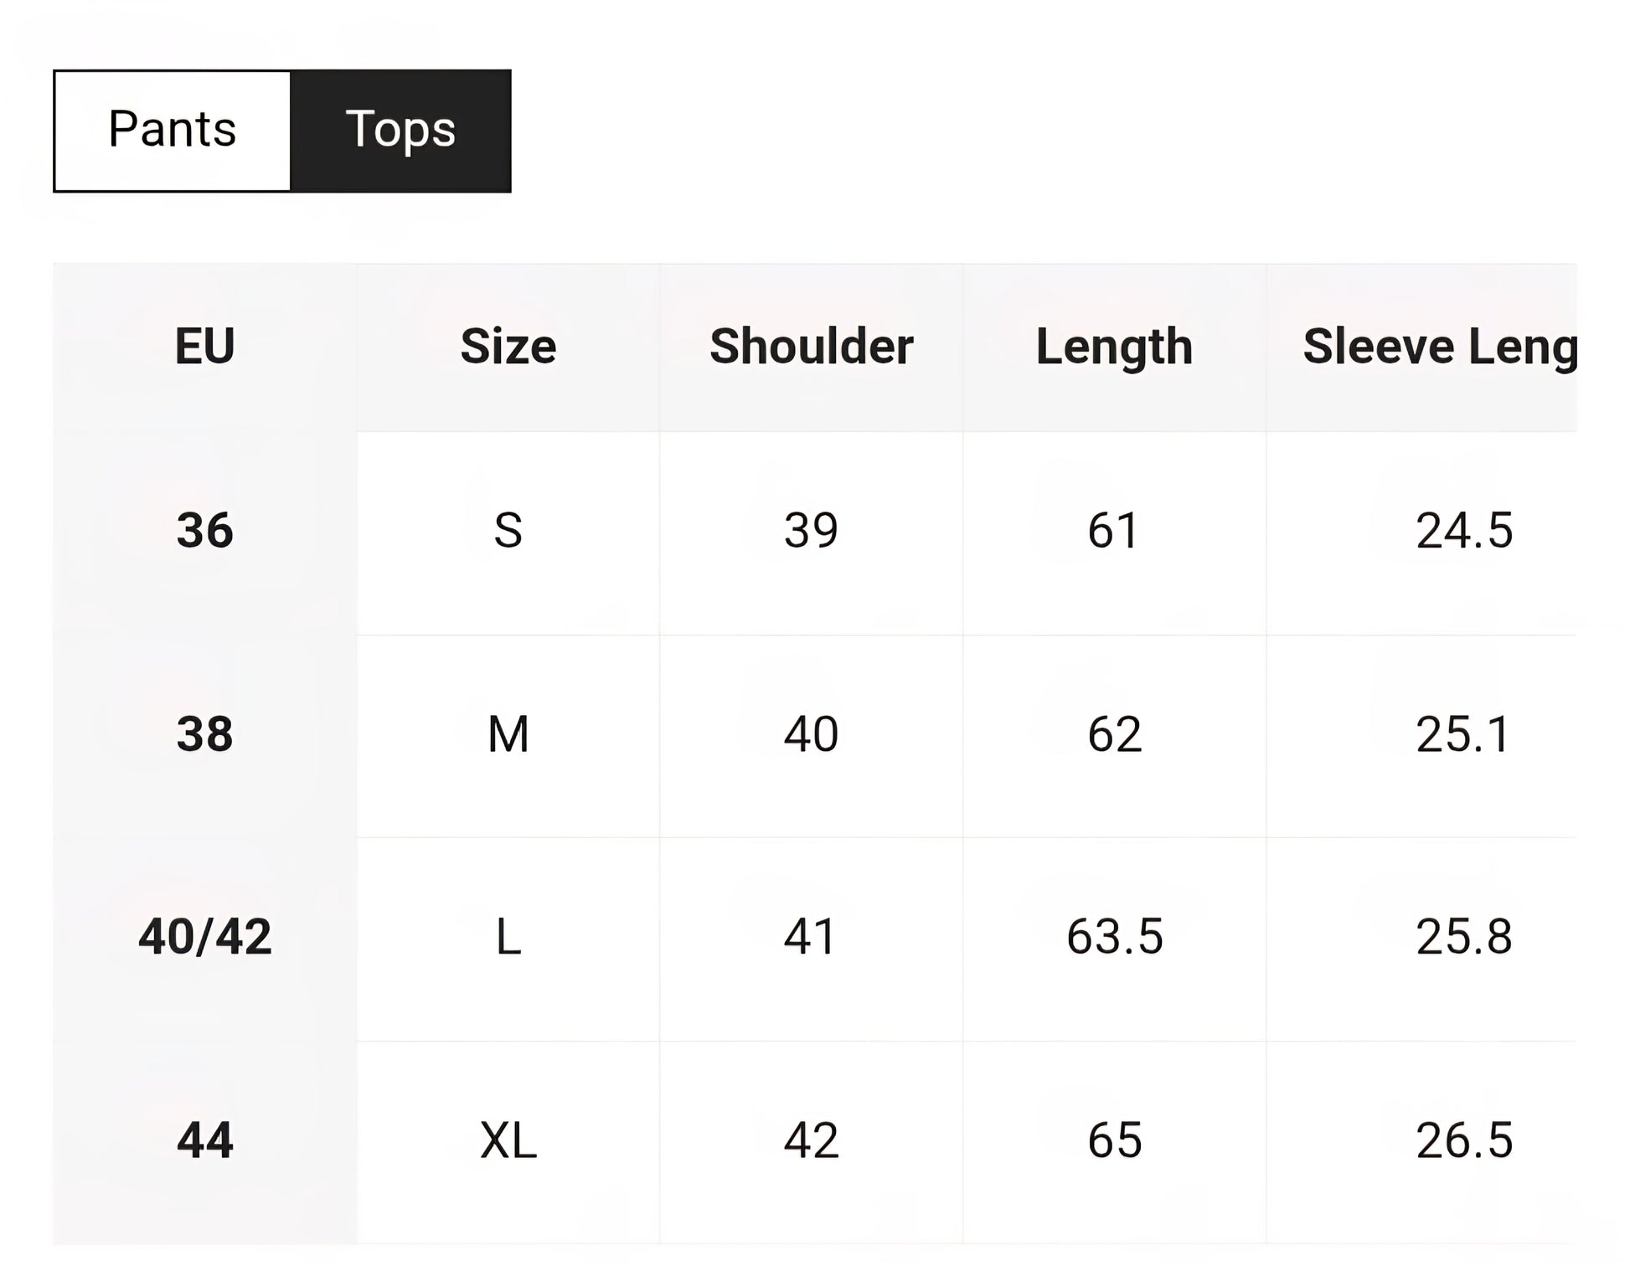
Task: Switch to the Pants tab
Action: tap(173, 131)
